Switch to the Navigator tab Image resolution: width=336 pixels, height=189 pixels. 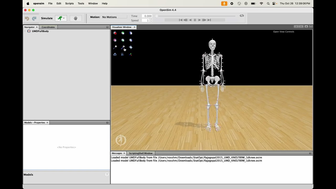point(29,27)
